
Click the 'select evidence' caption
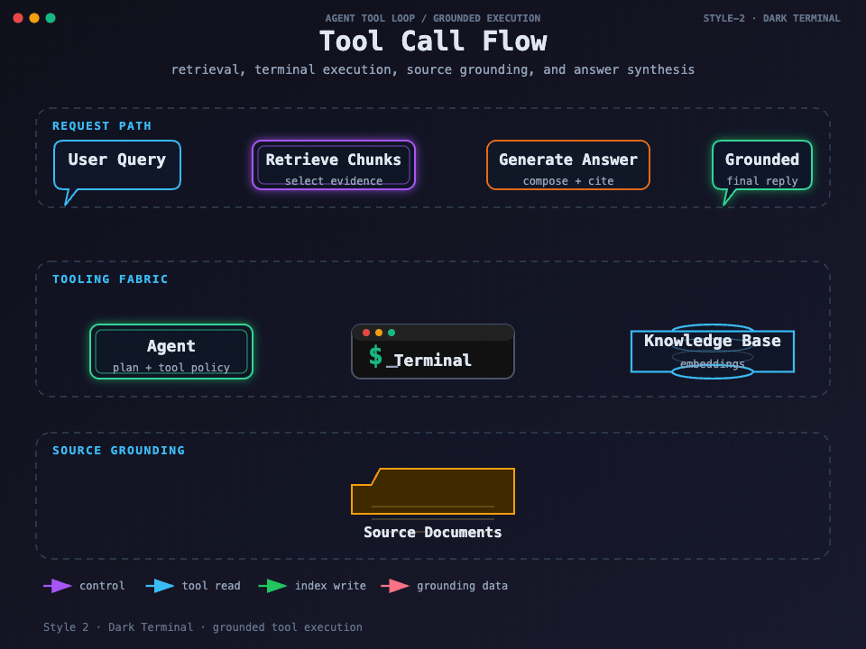pyautogui.click(x=334, y=181)
